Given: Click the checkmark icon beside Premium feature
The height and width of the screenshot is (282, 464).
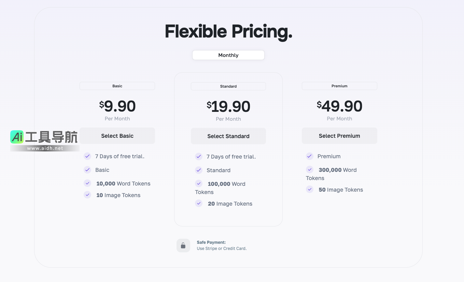Looking at the screenshot, I should tap(310, 156).
